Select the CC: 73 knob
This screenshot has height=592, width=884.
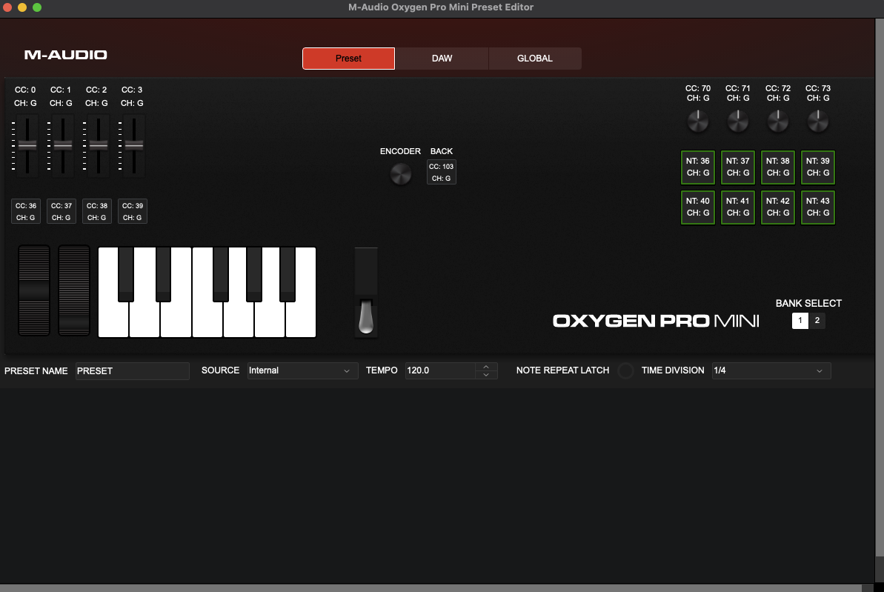tap(818, 121)
